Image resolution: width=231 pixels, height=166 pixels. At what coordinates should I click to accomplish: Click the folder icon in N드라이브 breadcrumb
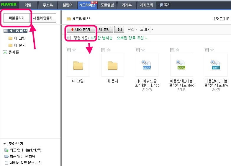tap(69, 19)
